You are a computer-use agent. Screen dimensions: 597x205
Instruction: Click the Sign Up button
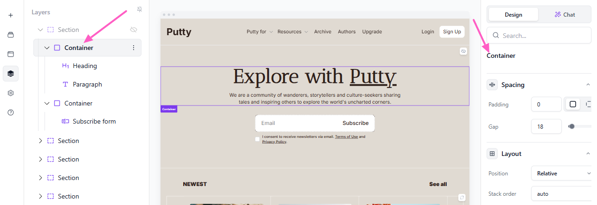pyautogui.click(x=451, y=32)
